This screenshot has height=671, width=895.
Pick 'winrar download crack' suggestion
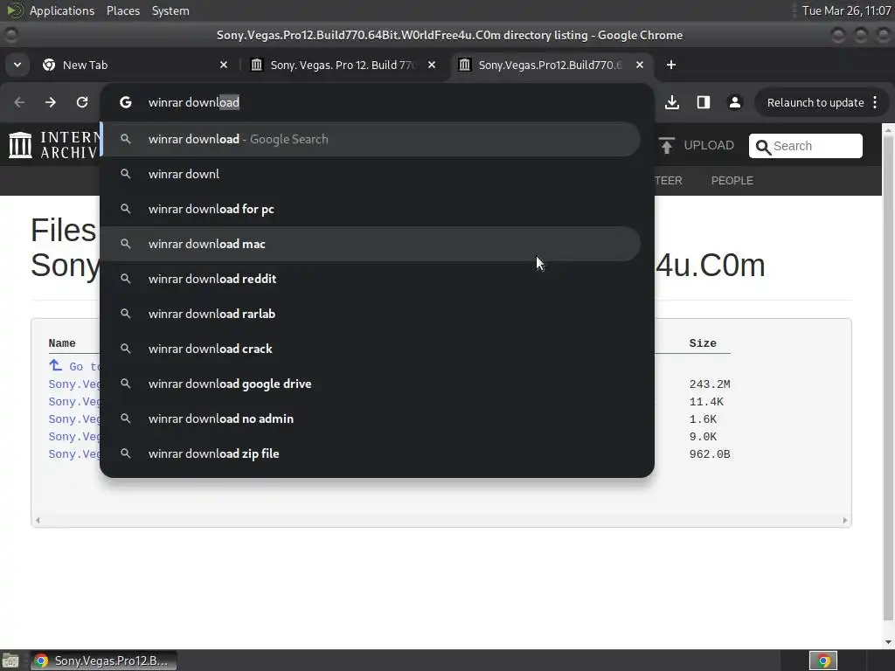coord(371,349)
